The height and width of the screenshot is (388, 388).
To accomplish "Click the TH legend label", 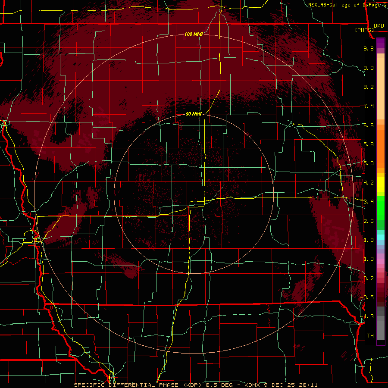I will point(370,336).
